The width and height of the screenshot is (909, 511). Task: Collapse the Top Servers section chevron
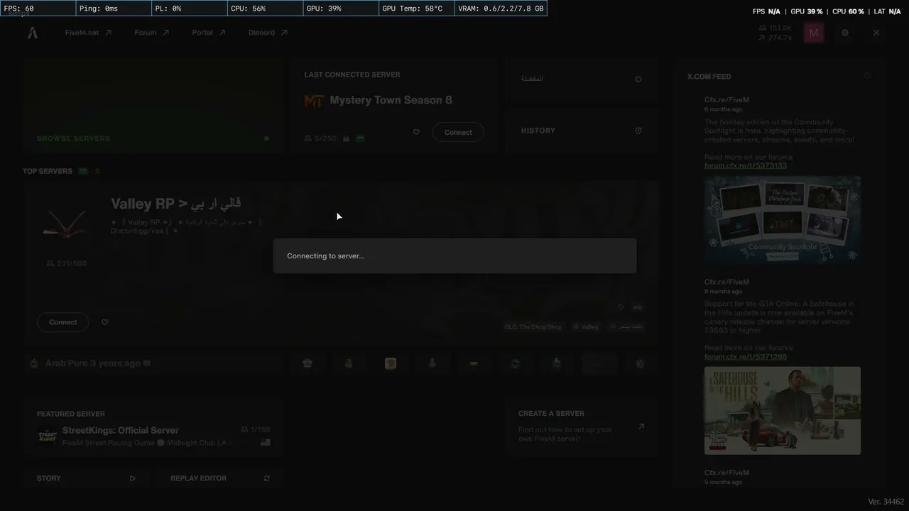tap(97, 171)
